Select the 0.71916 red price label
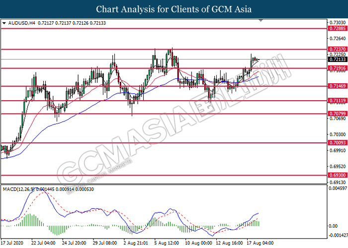The height and width of the screenshot is (248, 348). tap(338, 68)
